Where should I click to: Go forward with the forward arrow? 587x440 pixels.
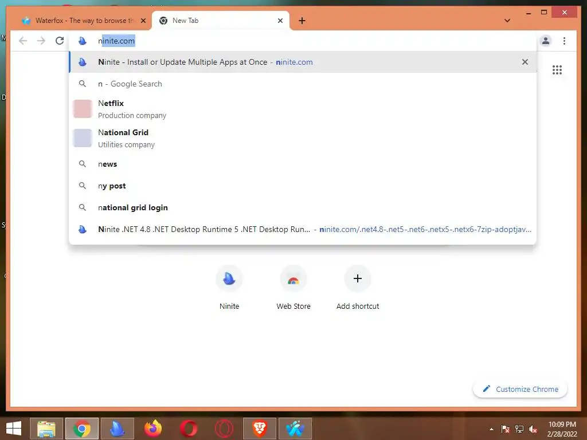[41, 41]
